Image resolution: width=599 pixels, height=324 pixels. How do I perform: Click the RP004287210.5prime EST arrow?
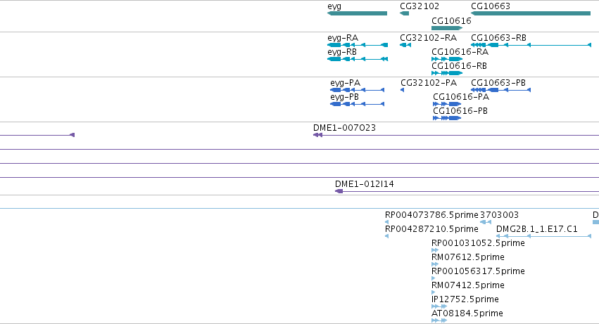[387, 236]
